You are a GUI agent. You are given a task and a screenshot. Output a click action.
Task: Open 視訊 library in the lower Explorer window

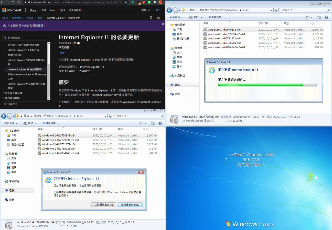coord(12,167)
